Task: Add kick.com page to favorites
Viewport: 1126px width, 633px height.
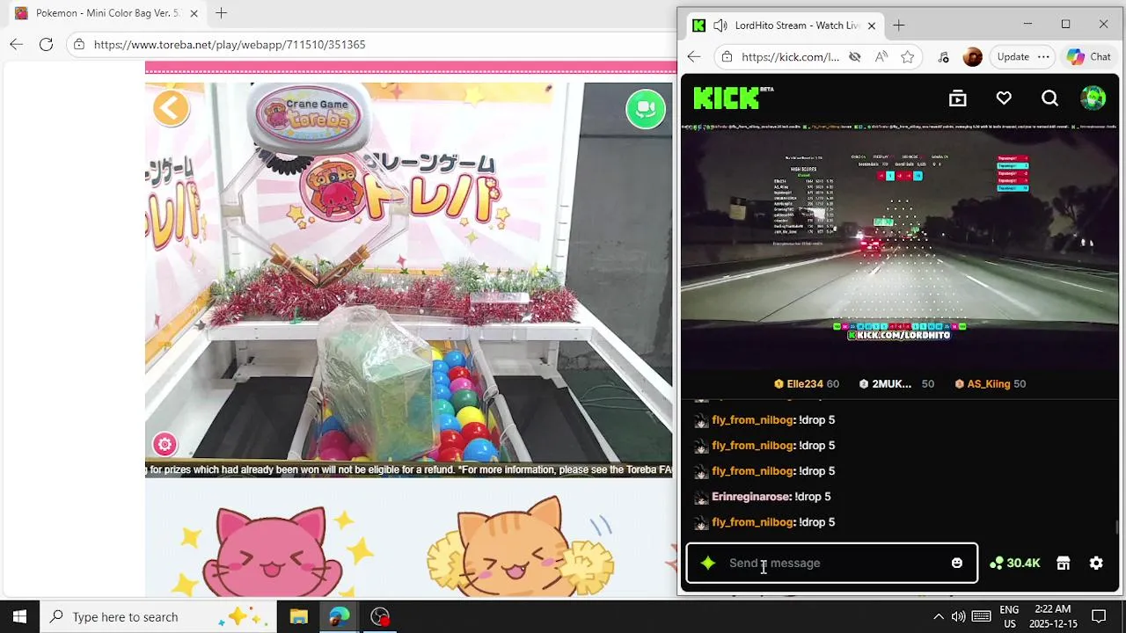Action: [908, 57]
